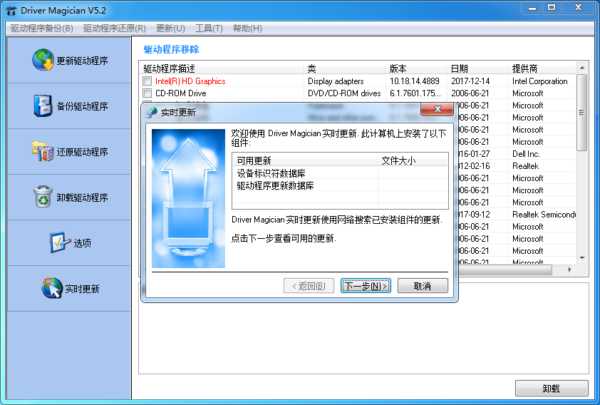Image resolution: width=600 pixels, height=405 pixels.
Task: Maximize the Driver Magician window
Action: 552,8
